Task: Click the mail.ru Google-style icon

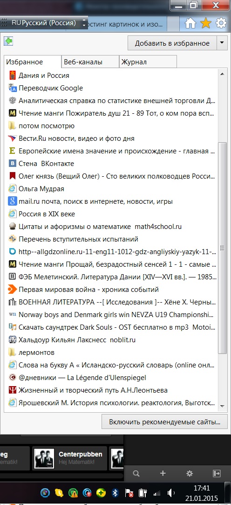Action: (x=12, y=201)
